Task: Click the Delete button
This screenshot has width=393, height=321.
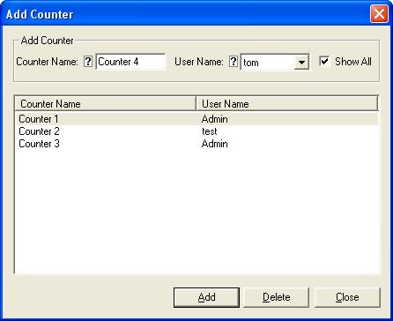Action: tap(277, 297)
